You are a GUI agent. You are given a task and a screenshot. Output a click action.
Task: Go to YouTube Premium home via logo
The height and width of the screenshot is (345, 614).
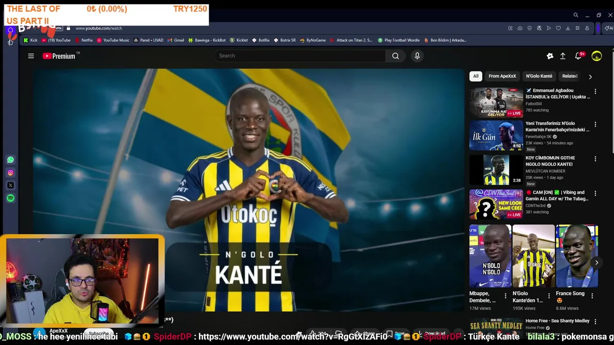coord(59,56)
